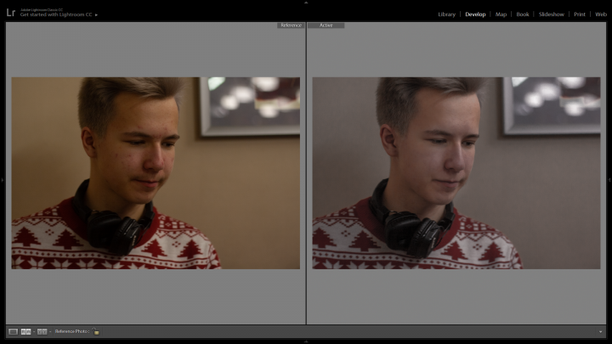The width and height of the screenshot is (612, 344).
Task: Click the Reference Photo: label
Action: point(71,331)
